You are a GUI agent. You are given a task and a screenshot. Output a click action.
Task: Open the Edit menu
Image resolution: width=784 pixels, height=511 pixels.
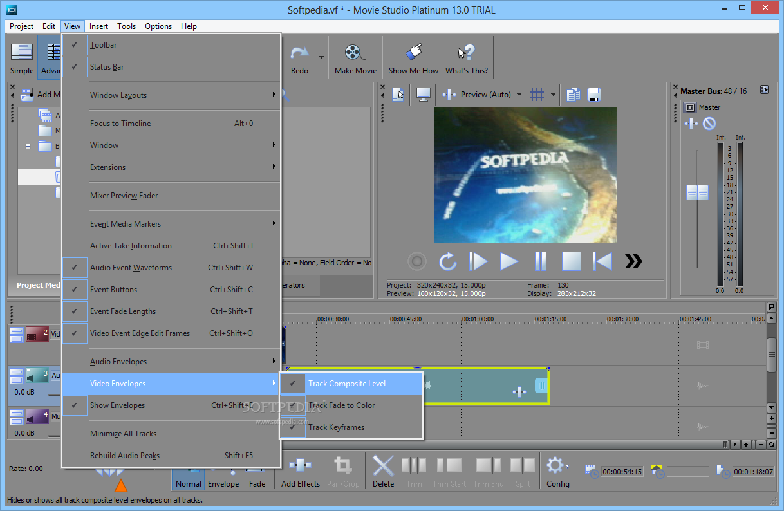49,26
